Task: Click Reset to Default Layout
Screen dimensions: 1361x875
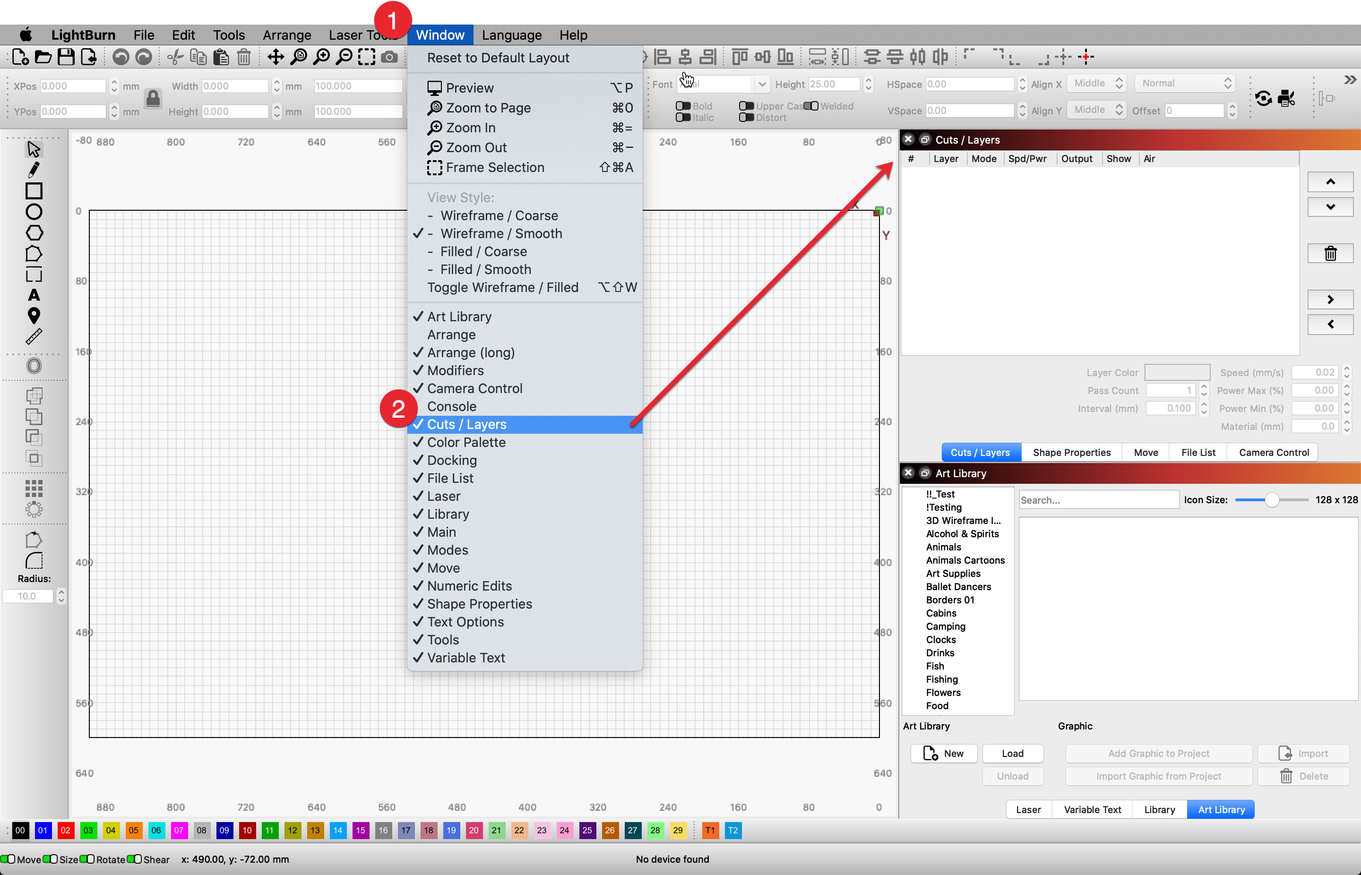Action: 498,58
